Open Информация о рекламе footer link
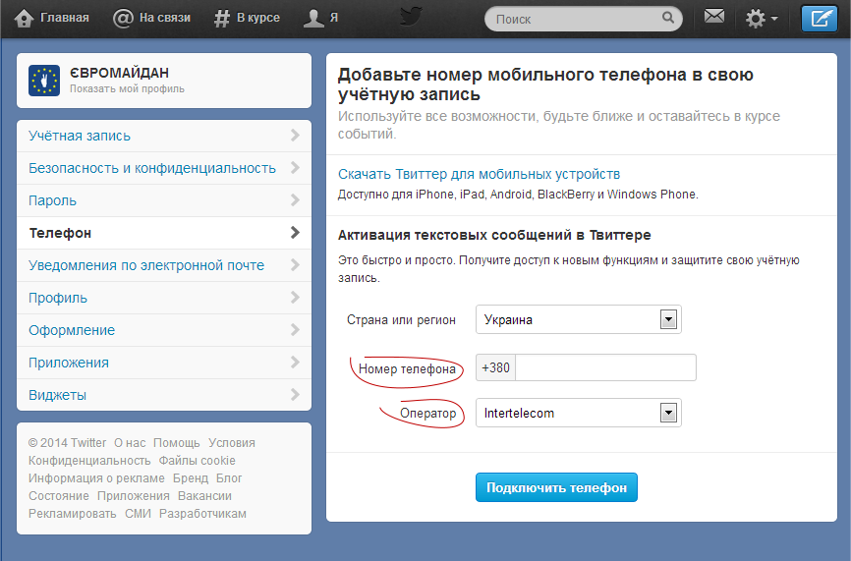Viewport: 851px width, 561px height. (96, 478)
